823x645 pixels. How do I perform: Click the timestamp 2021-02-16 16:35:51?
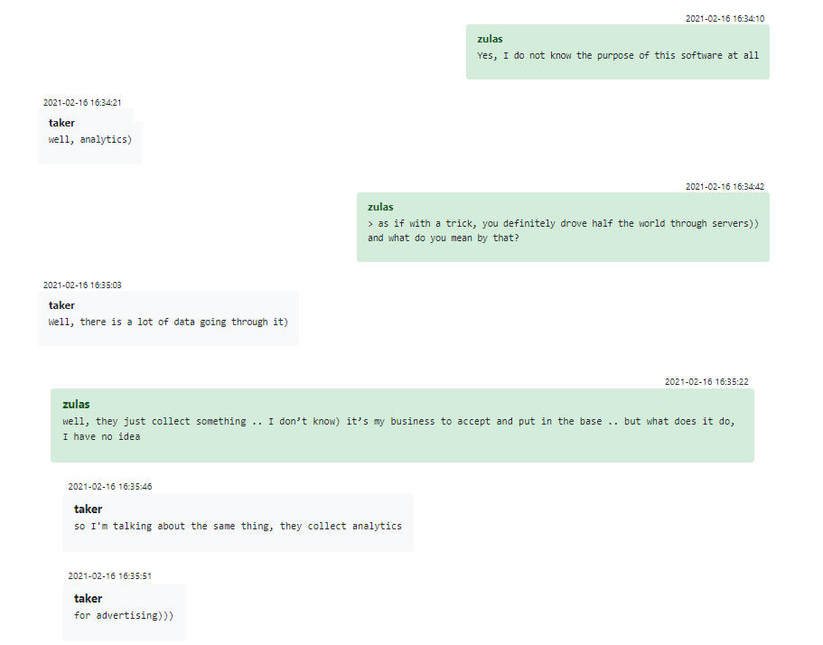point(110,575)
